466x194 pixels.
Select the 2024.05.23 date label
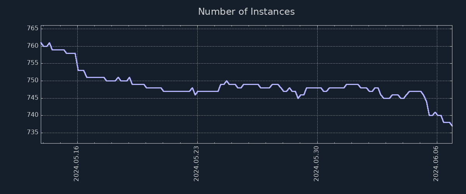pyautogui.click(x=196, y=163)
